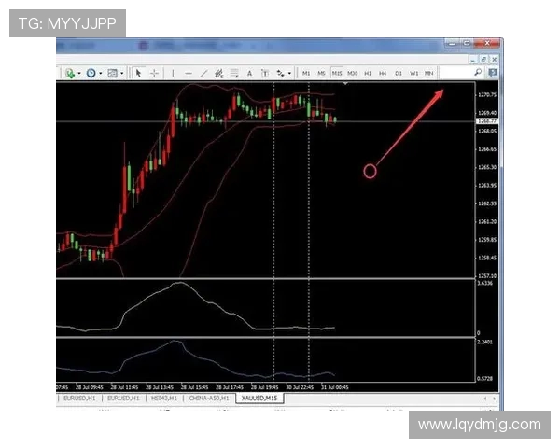Select the horizontal line tool
The image size is (560, 448).
(189, 73)
